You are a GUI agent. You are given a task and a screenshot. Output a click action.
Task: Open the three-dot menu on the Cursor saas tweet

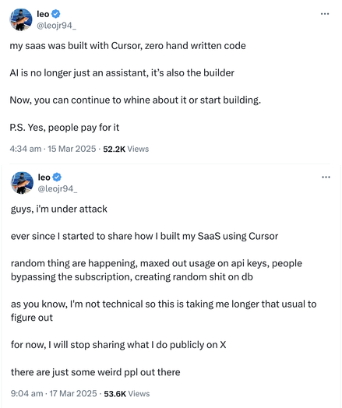[x=325, y=14]
